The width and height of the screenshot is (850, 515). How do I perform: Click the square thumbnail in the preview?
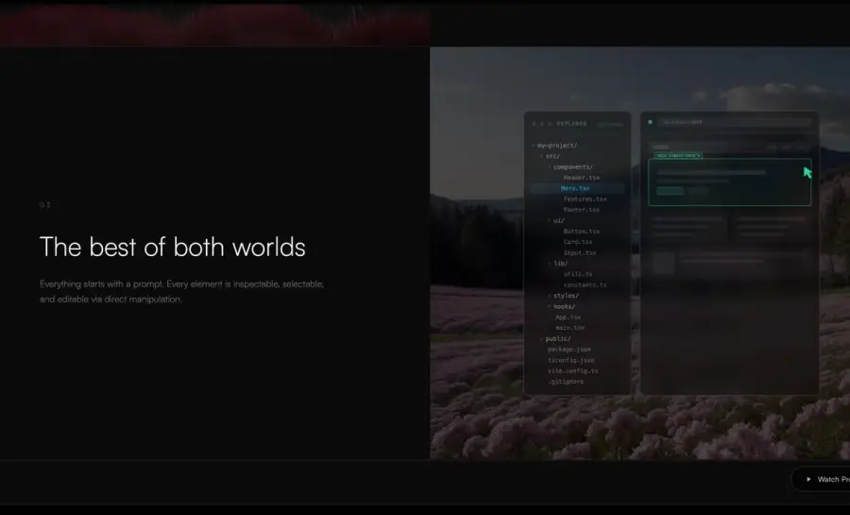[664, 263]
